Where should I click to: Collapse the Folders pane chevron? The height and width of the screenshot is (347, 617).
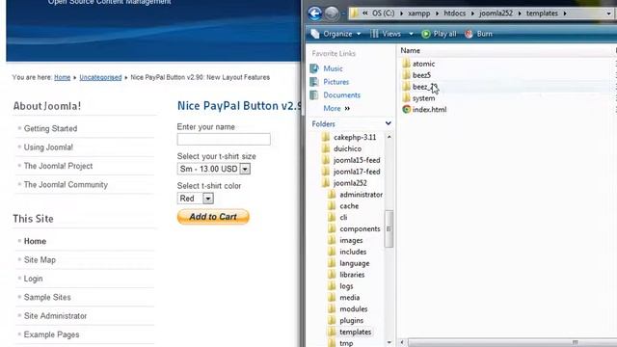coord(388,123)
